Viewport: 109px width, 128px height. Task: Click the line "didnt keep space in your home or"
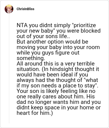tap(59, 107)
